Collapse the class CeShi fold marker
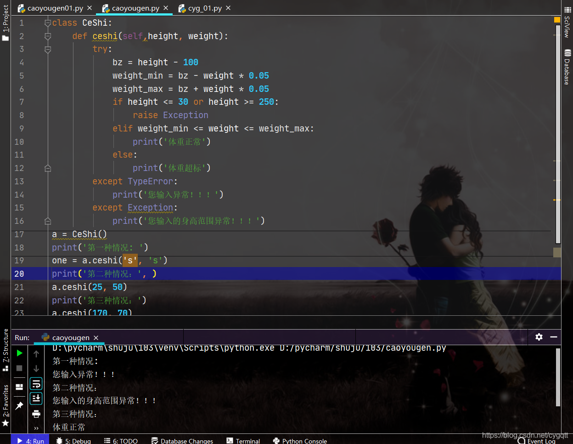 [x=48, y=23]
